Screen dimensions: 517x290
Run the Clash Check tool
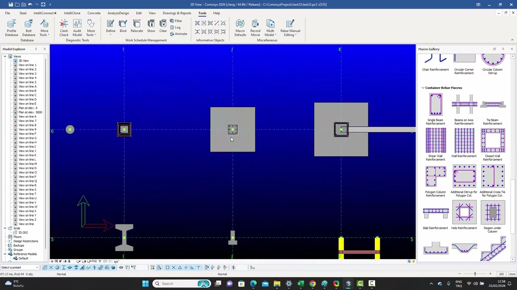coord(64,28)
